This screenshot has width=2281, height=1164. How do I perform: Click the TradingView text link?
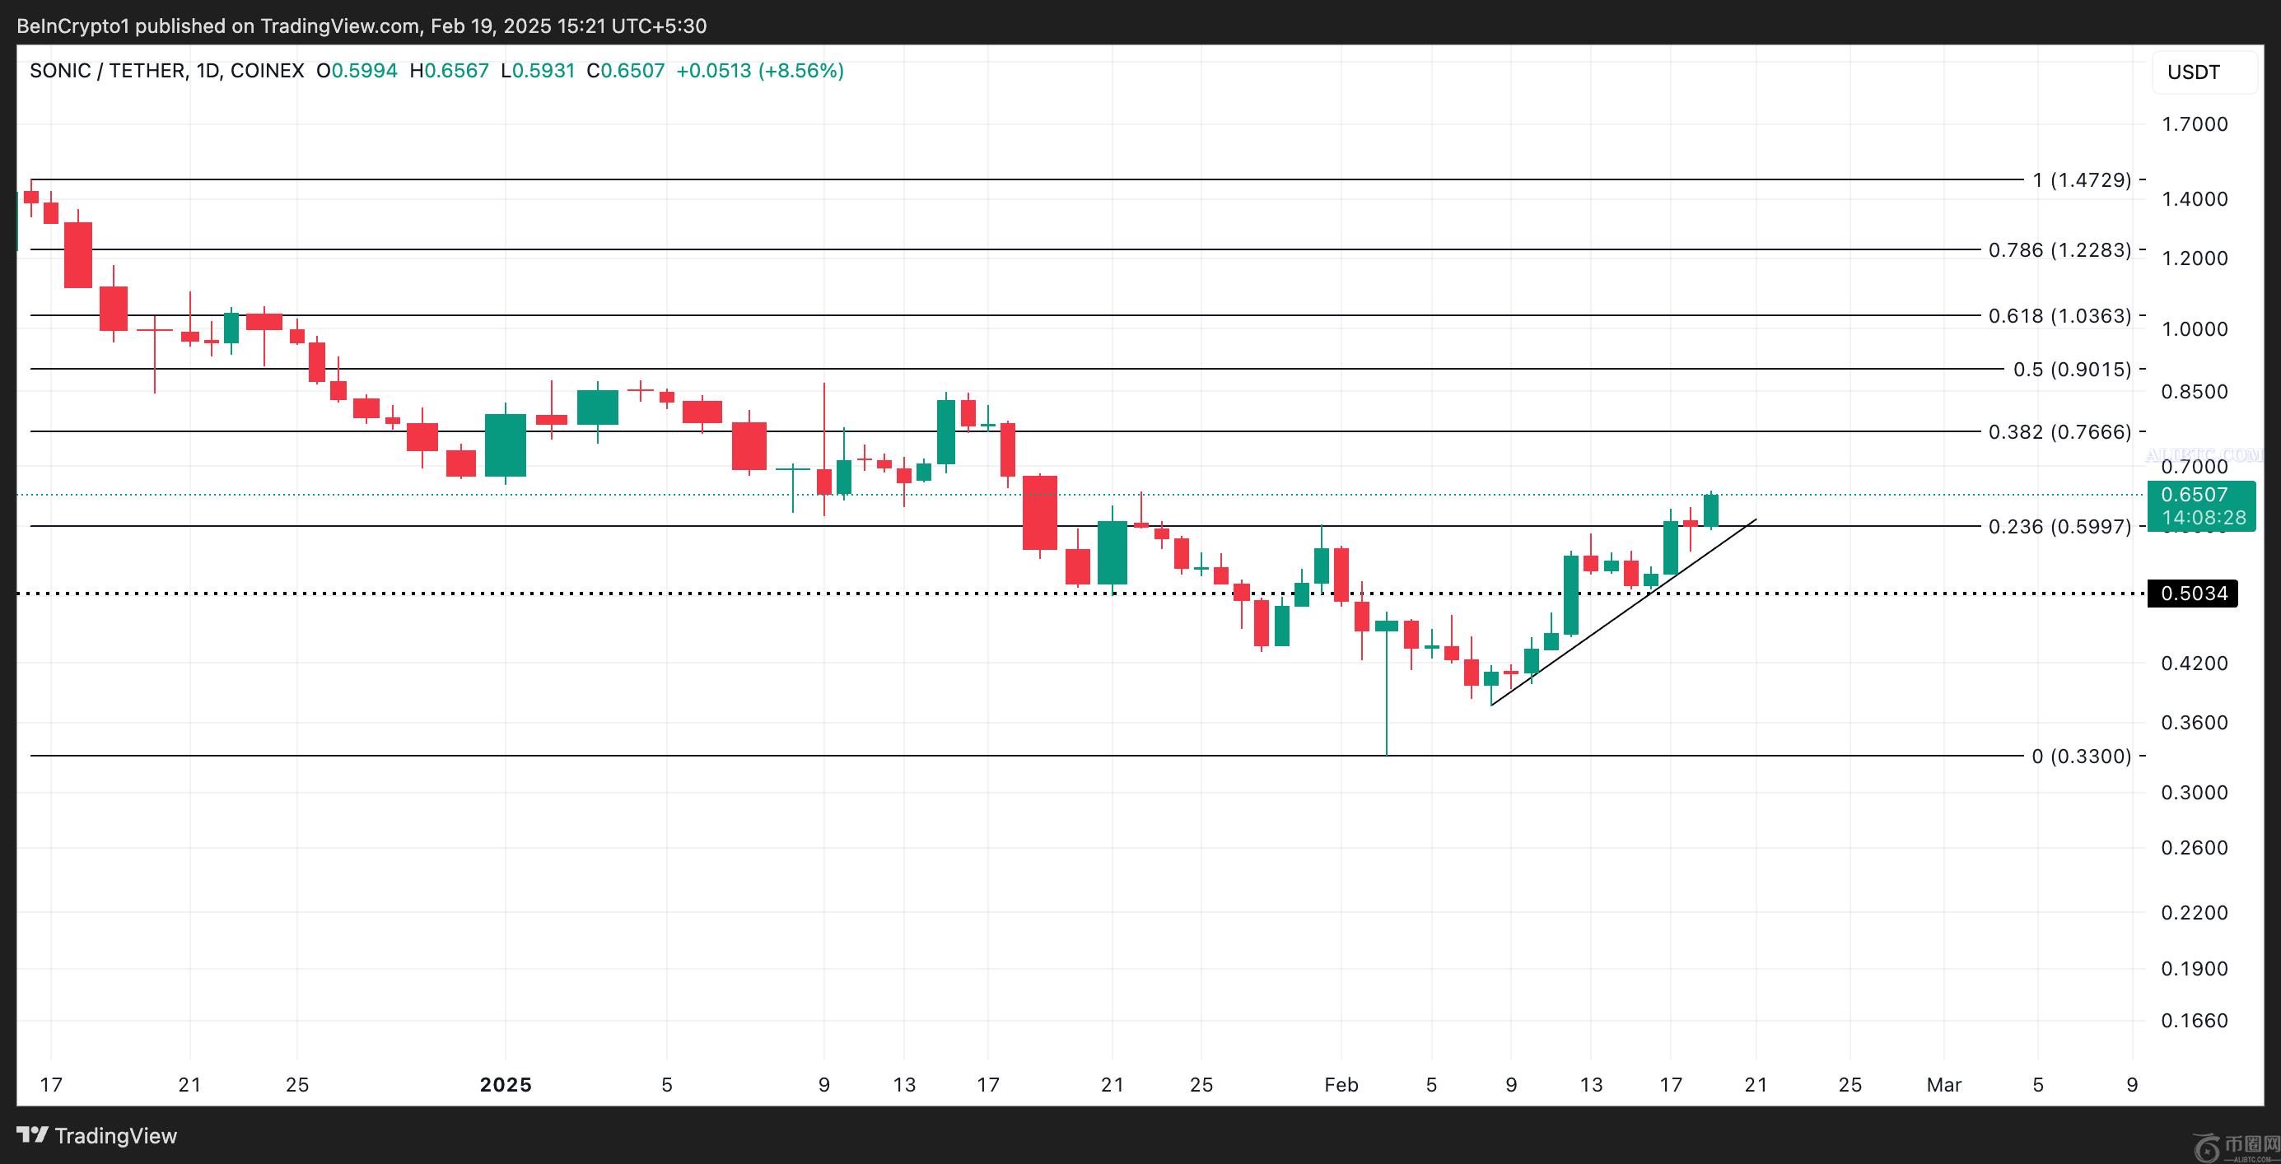point(115,1136)
